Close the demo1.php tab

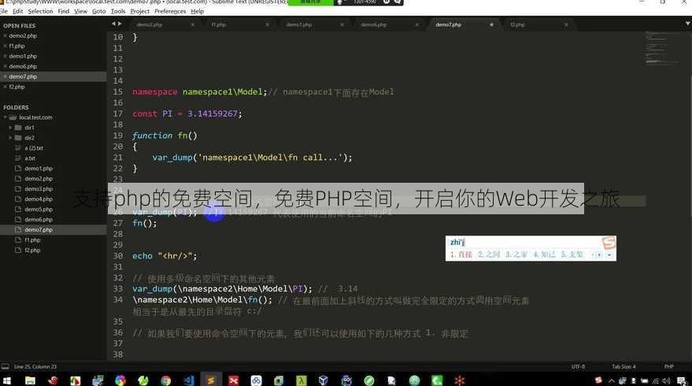click(342, 24)
